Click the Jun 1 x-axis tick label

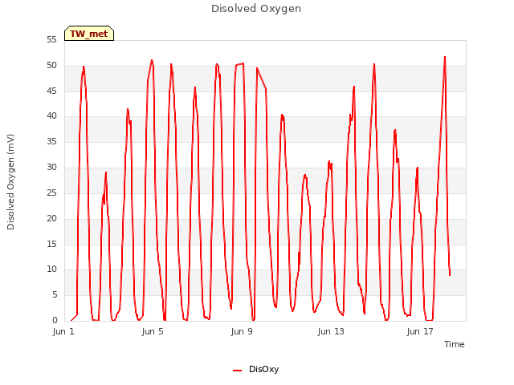point(63,331)
